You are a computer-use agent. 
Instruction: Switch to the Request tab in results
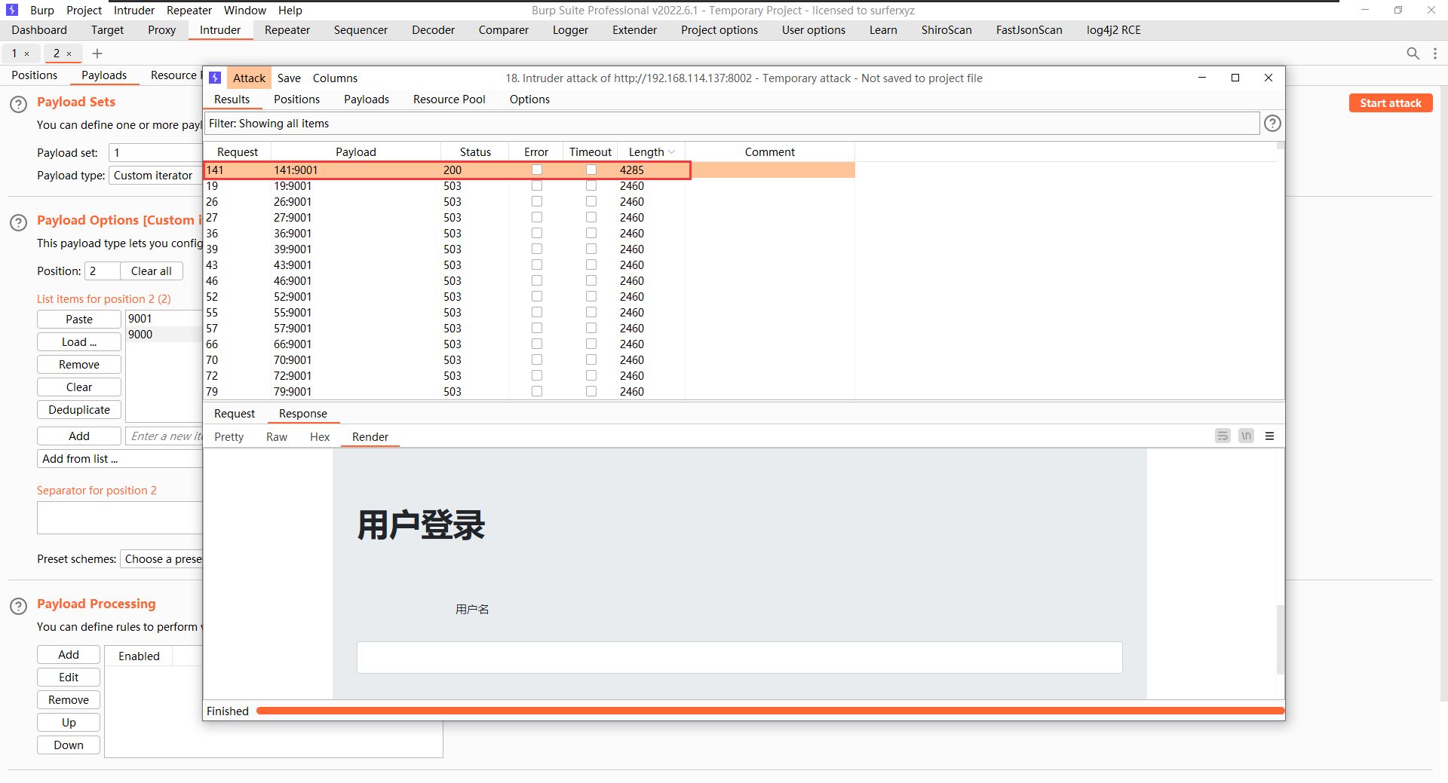235,414
